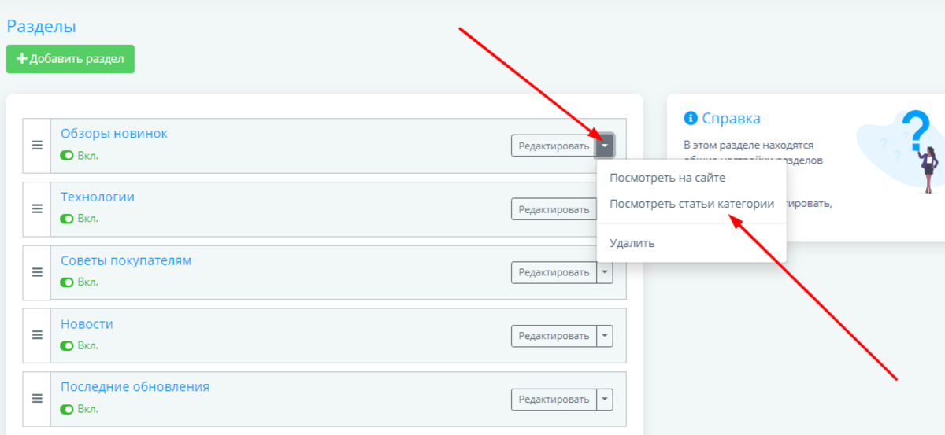Screen dimensions: 945x435
Task: Open the dropdown arrow for Советы покупателям
Action: click(605, 272)
